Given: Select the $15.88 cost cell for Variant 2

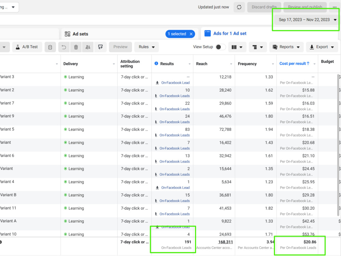Looking at the screenshot, I should pyautogui.click(x=308, y=90).
